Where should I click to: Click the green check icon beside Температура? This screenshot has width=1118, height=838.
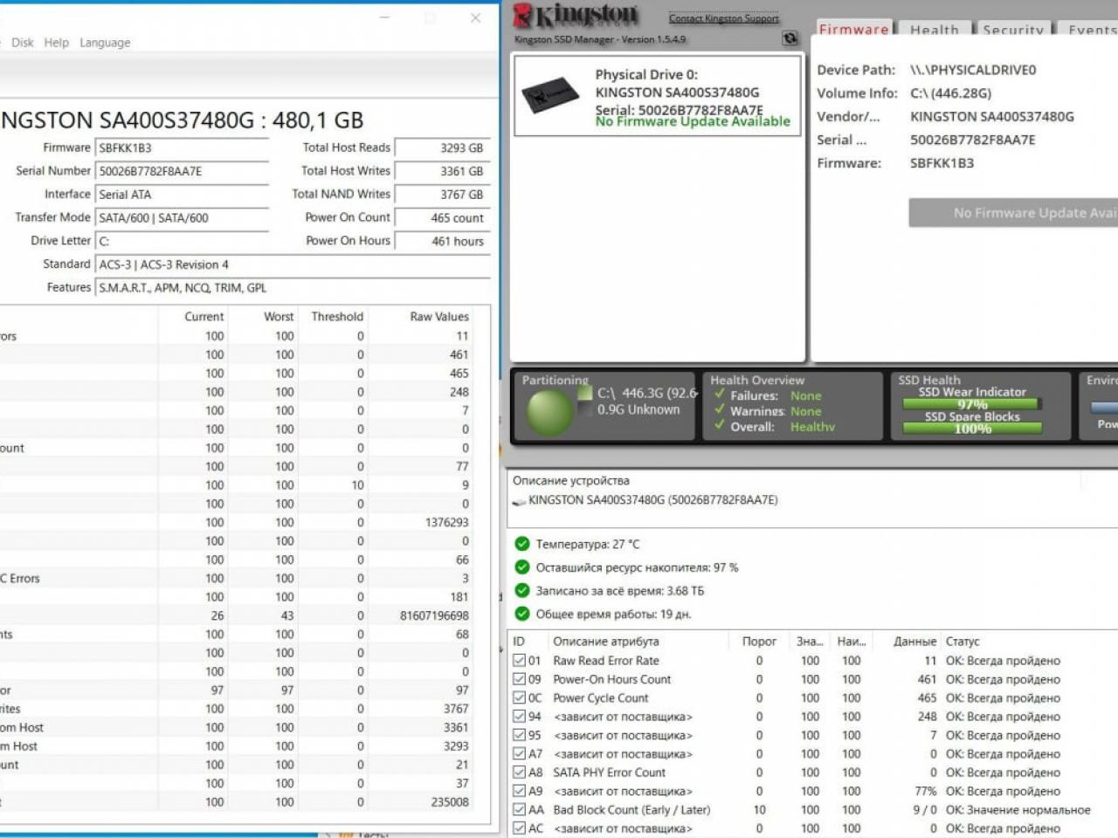click(522, 544)
